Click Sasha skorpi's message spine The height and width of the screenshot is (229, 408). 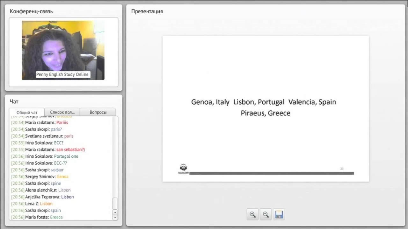tap(56, 183)
